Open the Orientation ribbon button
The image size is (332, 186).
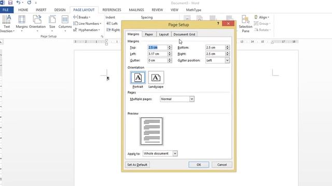37,24
